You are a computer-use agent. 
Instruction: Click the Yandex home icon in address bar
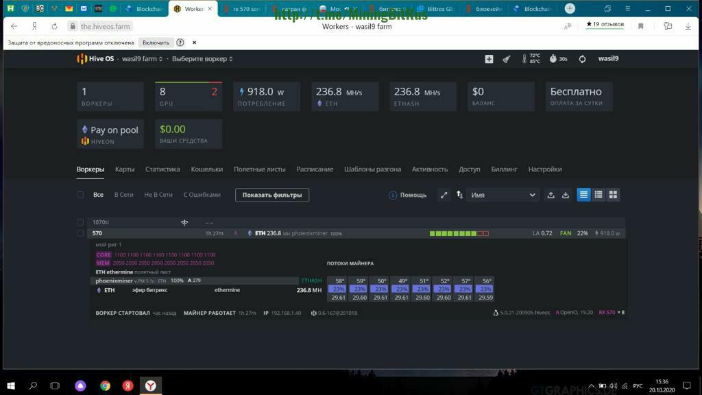point(34,27)
